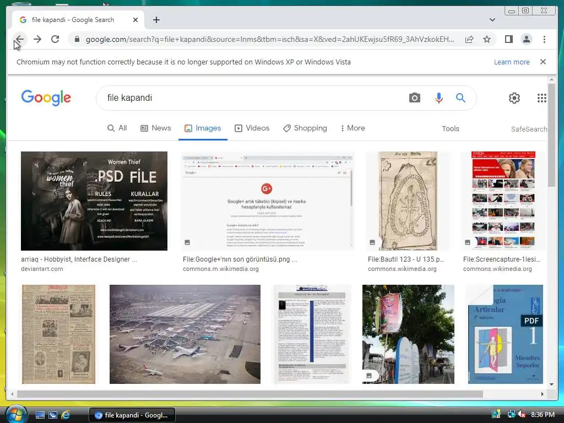Switch to the All results tab

[117, 128]
